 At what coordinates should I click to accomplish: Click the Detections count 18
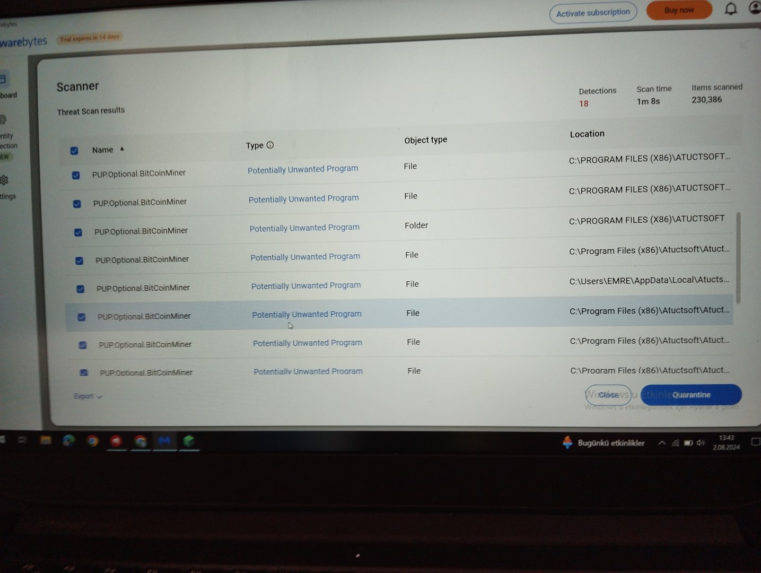point(583,103)
